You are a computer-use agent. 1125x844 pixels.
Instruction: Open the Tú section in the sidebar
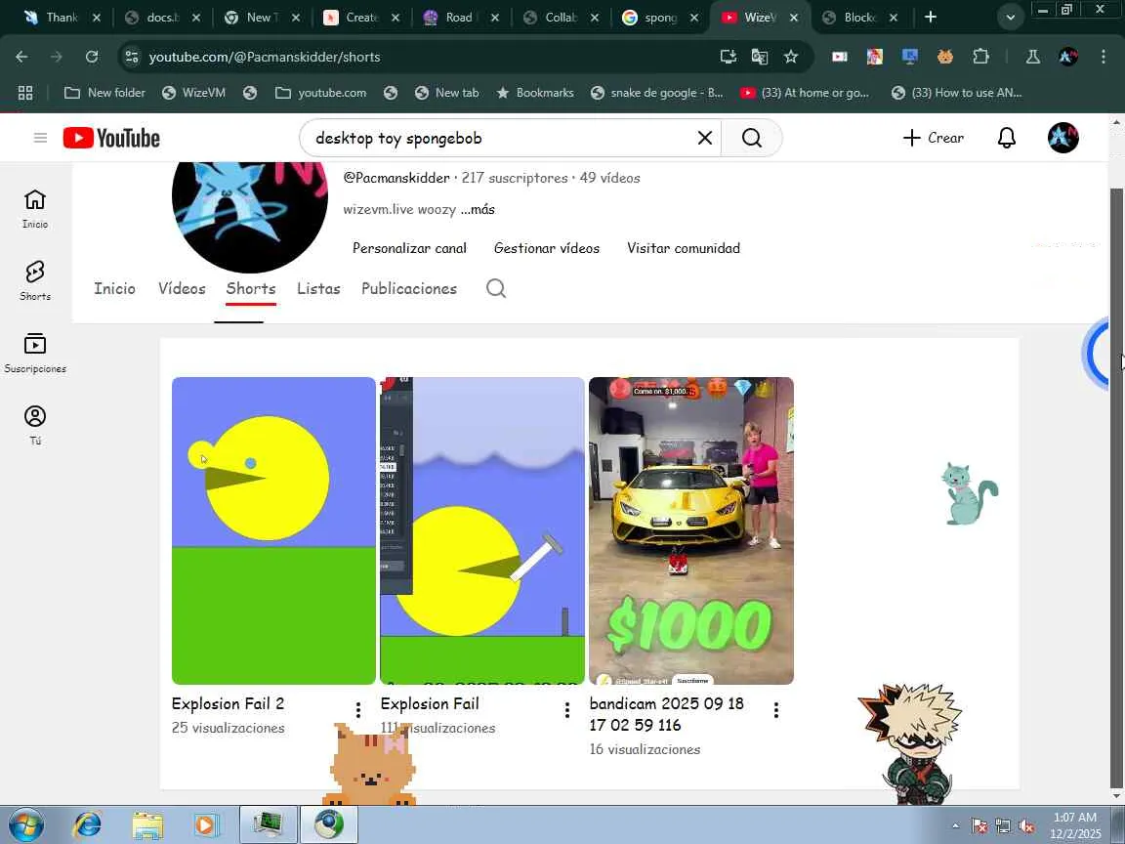coord(35,425)
